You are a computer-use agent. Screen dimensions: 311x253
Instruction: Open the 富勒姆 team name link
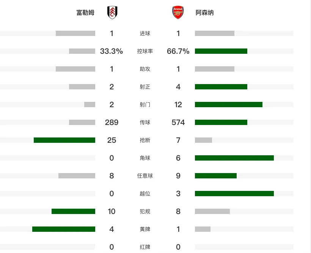[85, 12]
